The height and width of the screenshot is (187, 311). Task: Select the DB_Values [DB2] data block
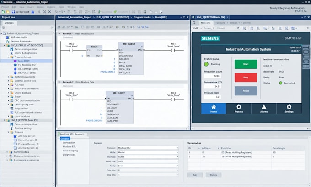(27, 73)
